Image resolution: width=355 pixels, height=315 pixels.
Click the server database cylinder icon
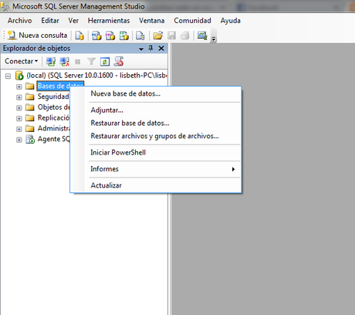19,76
